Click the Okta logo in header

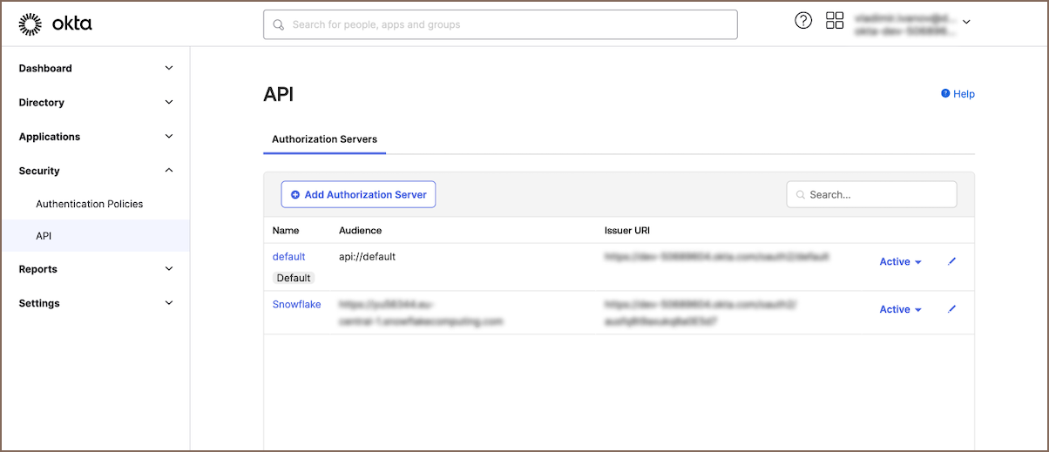click(x=55, y=24)
